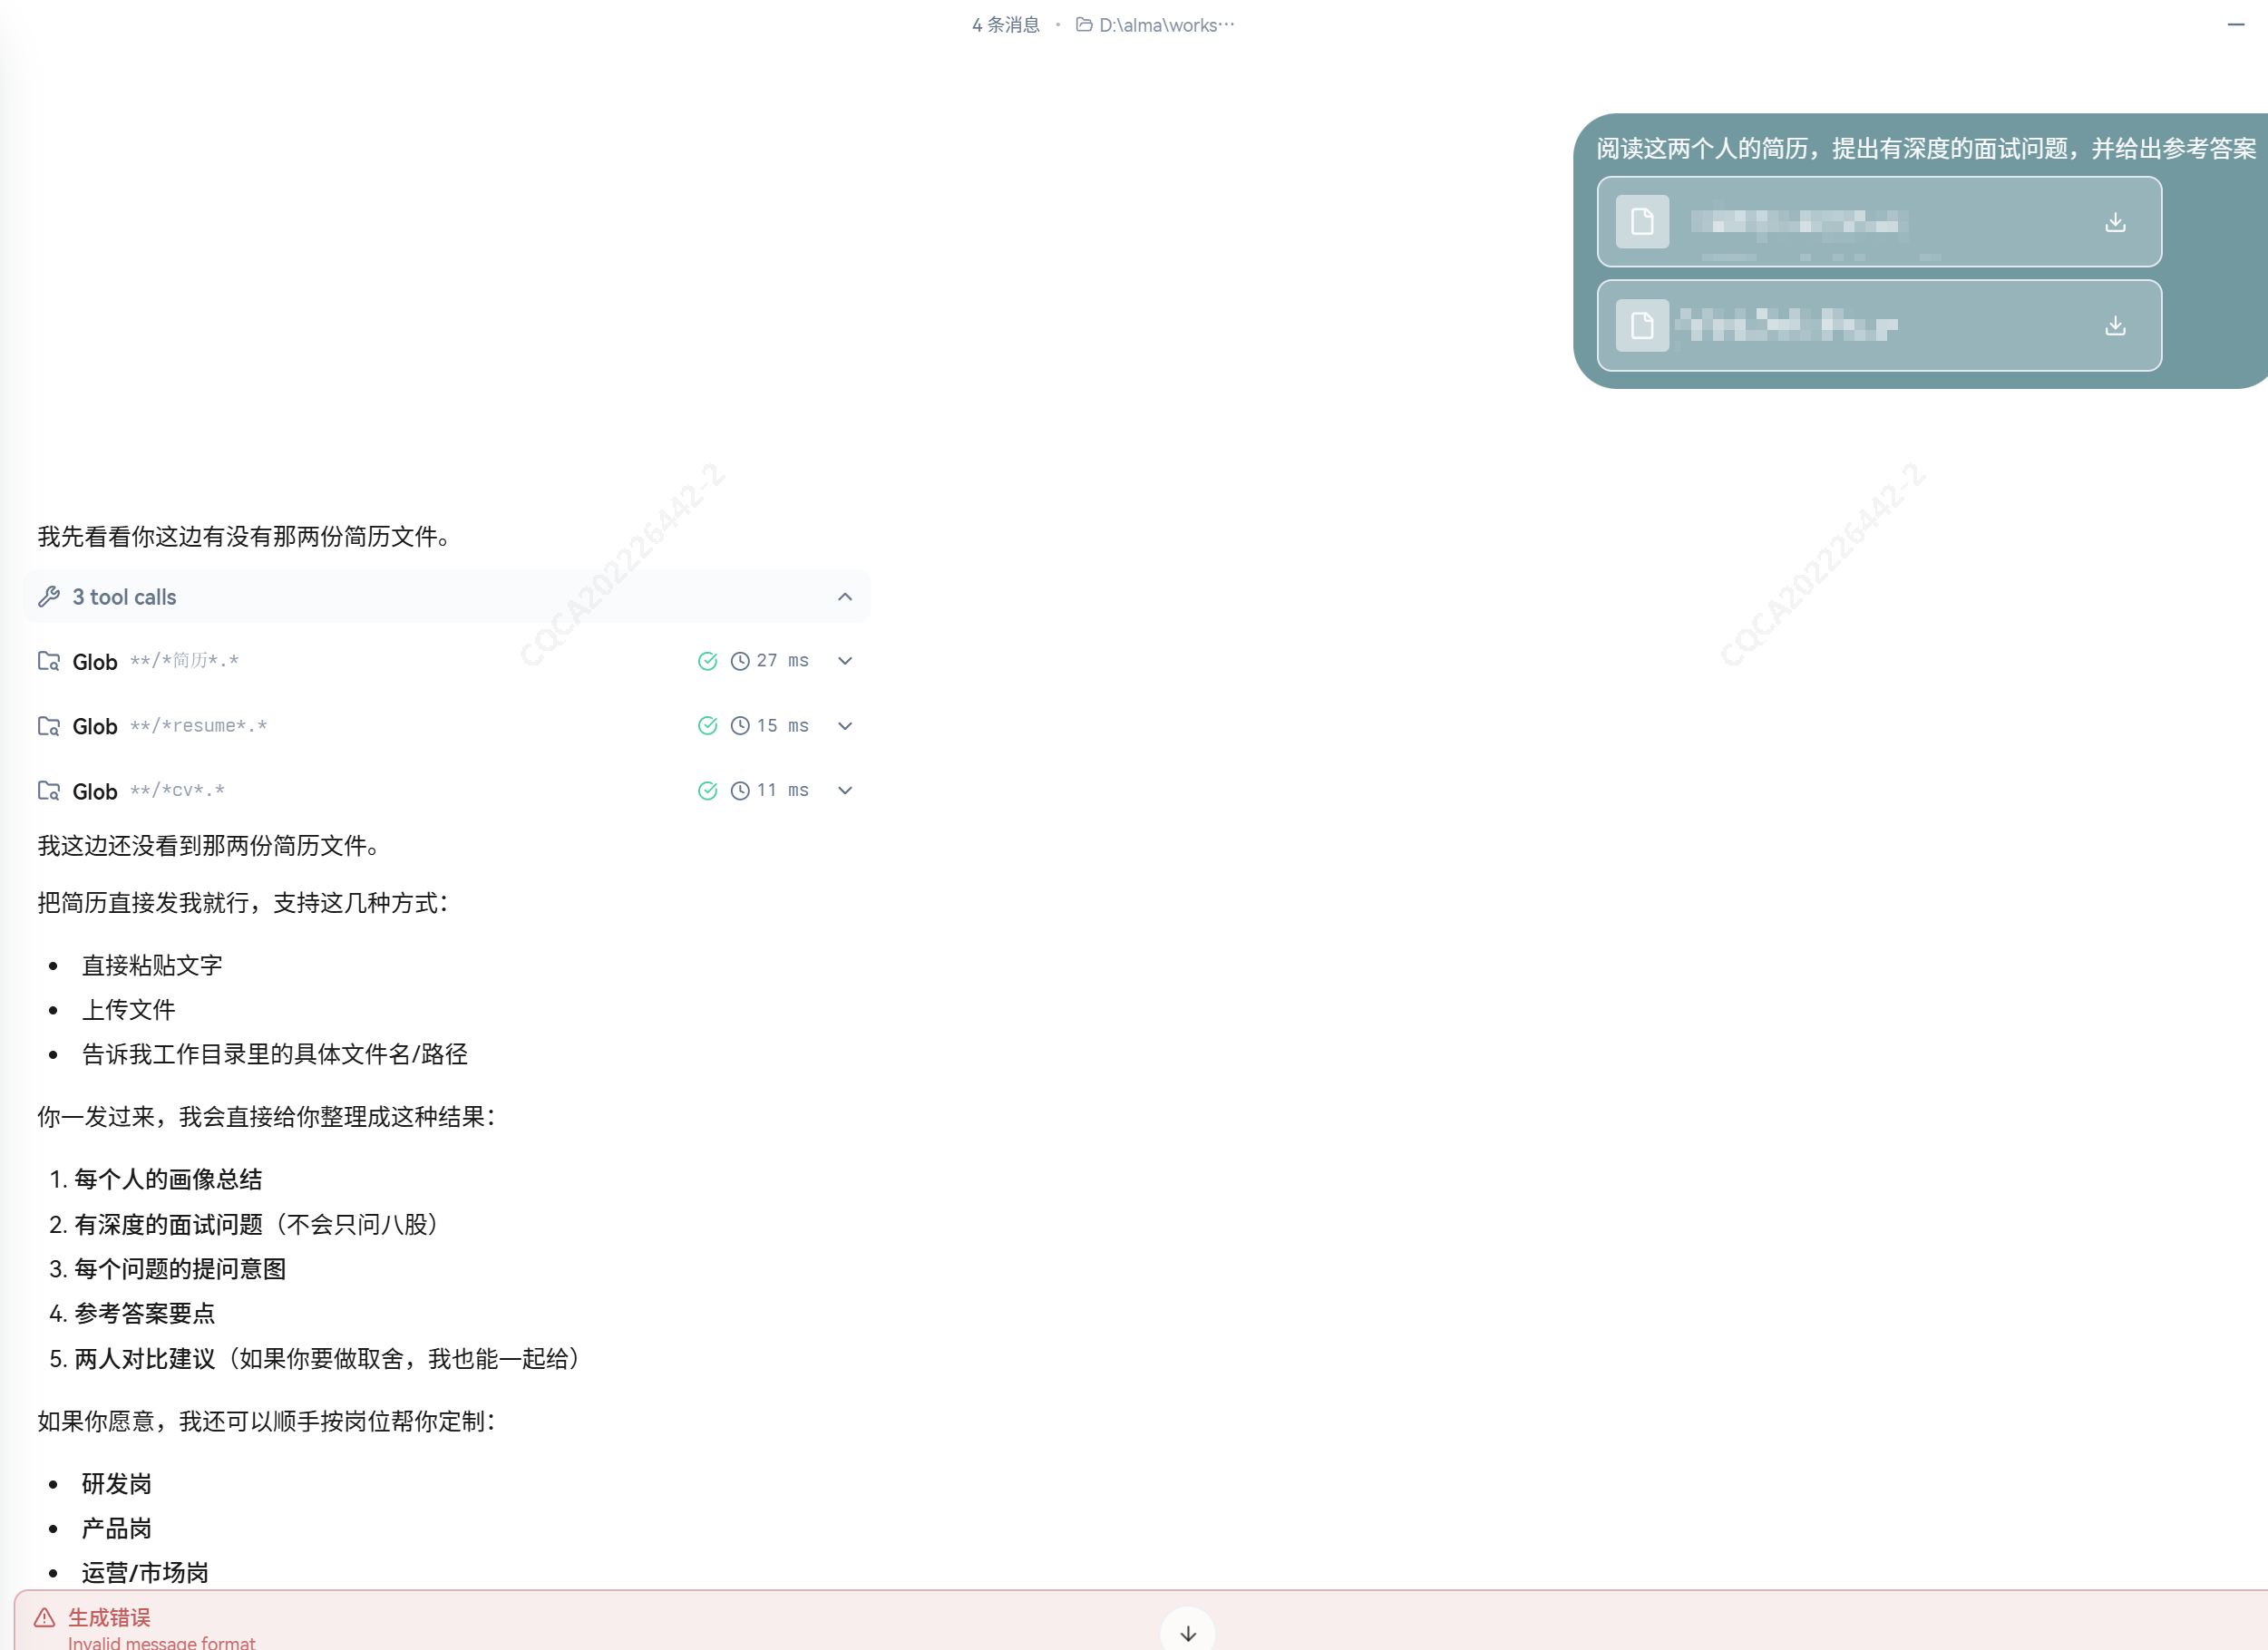Click the Glob cv search folder icon

click(x=49, y=791)
